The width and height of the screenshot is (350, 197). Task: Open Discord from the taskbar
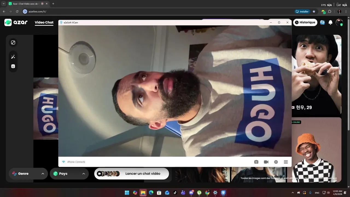[x=191, y=193]
